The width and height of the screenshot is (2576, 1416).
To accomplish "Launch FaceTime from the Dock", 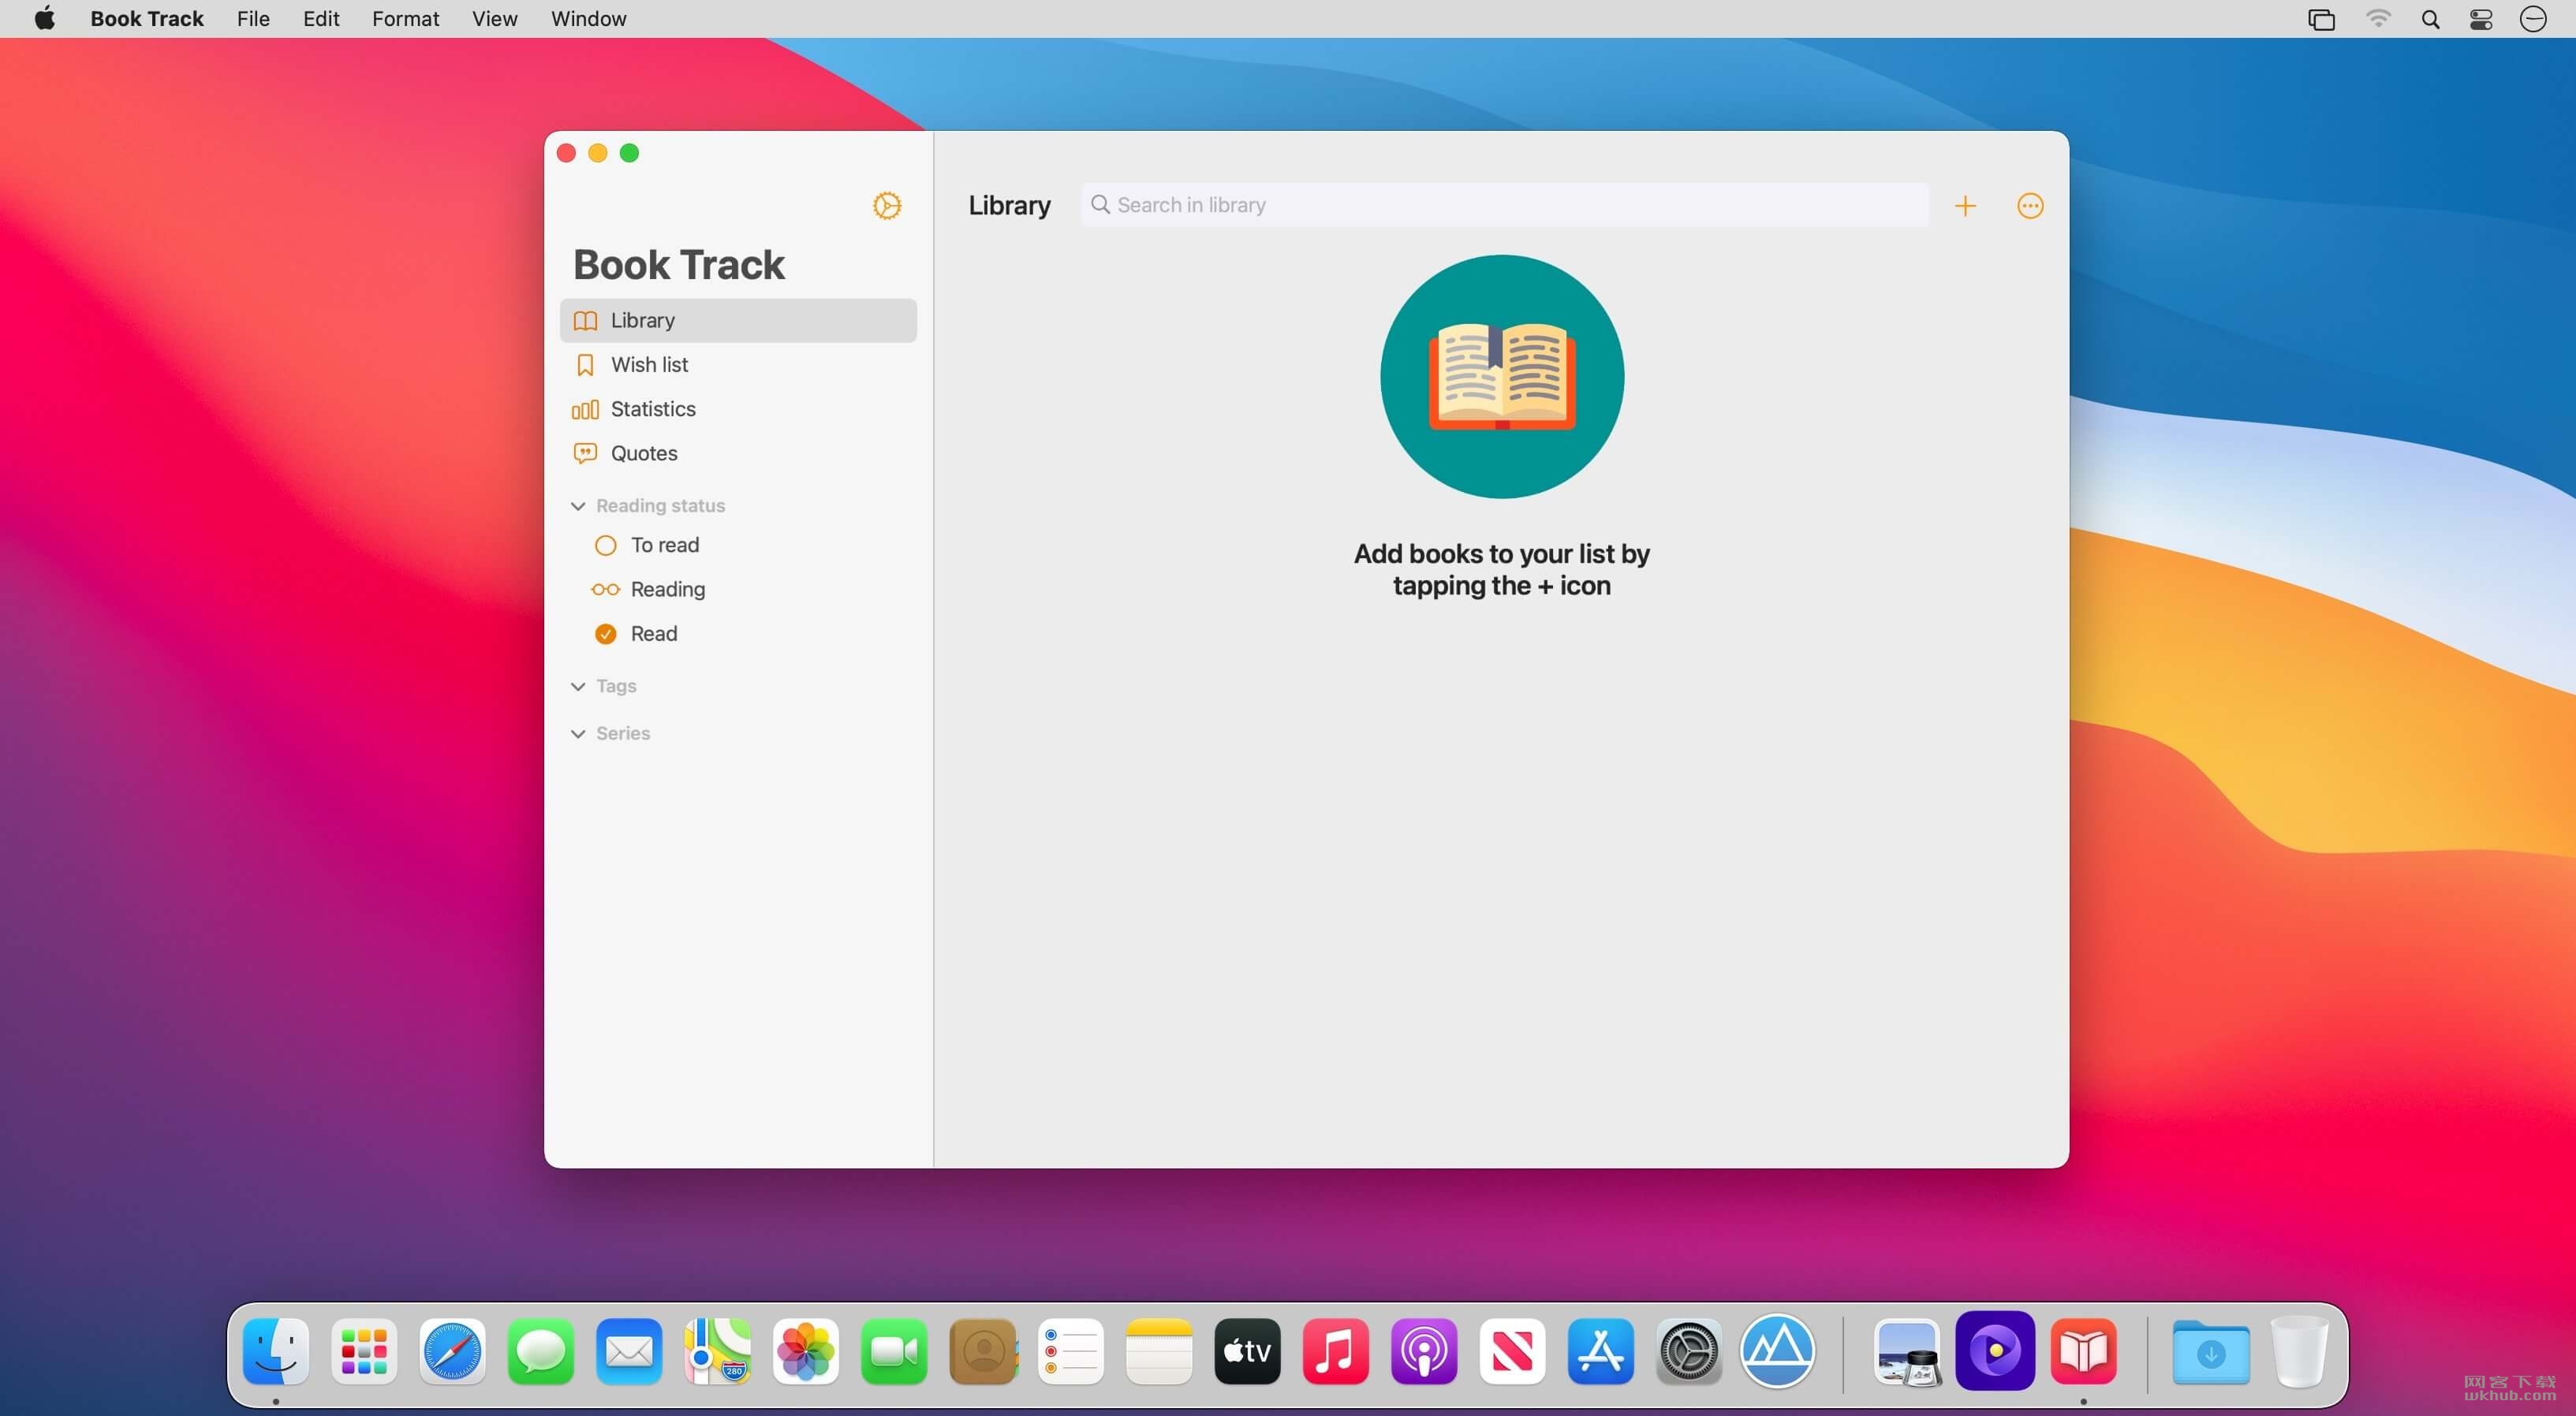I will click(x=894, y=1351).
